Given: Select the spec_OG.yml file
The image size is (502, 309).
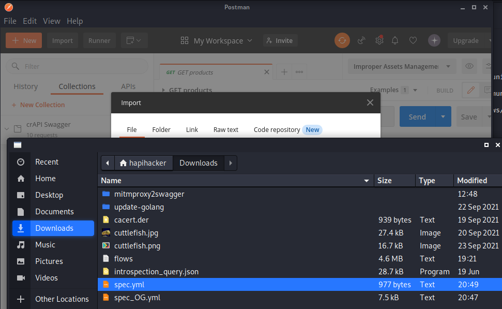Looking at the screenshot, I should click(137, 298).
